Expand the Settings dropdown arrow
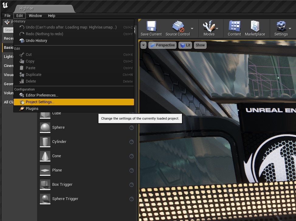 pos(290,29)
